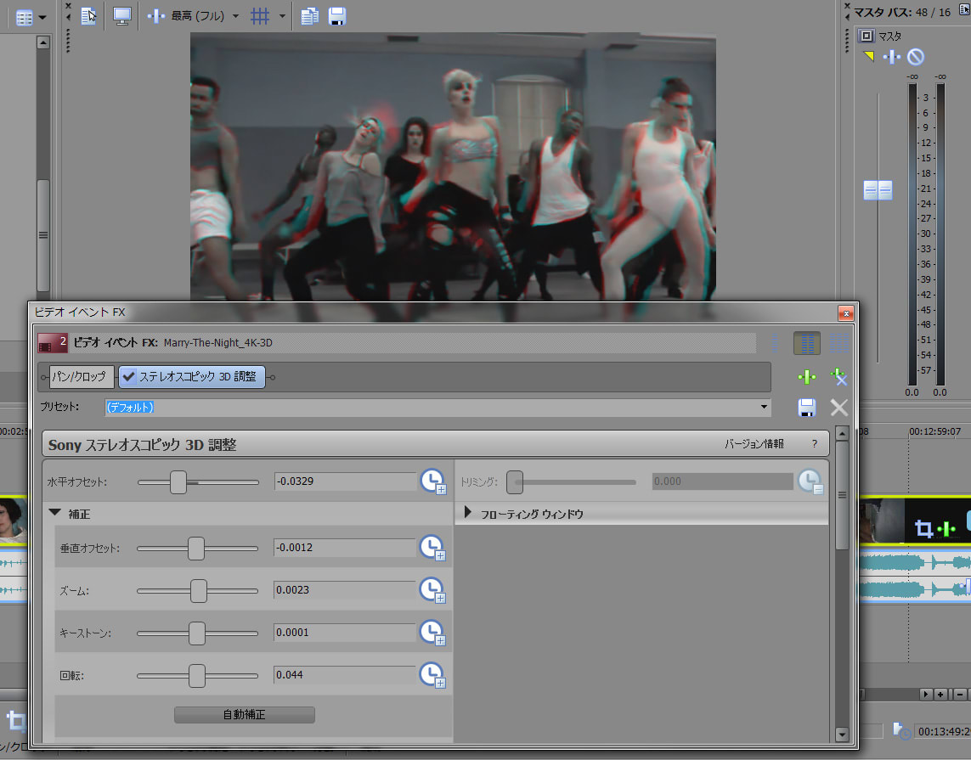Remove the selected plug-in from chain
This screenshot has width=971, height=760.
(x=838, y=377)
